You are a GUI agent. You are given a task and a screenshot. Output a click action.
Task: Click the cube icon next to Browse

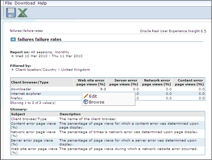point(86,102)
